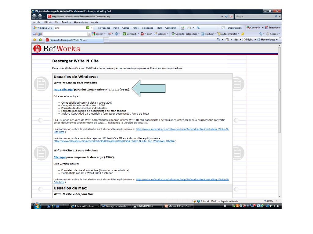313x234 pixels.
Task: Click the Favorites star icon
Action: tap(35, 40)
